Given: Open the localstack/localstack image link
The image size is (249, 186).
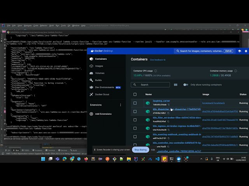Looking at the screenshot, I should pyautogui.click(x=214, y=103).
